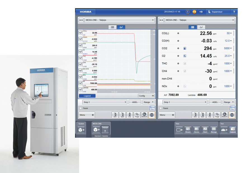Toggle the O2 trace checkbox
This screenshot has height=173, width=246.
coord(80,51)
